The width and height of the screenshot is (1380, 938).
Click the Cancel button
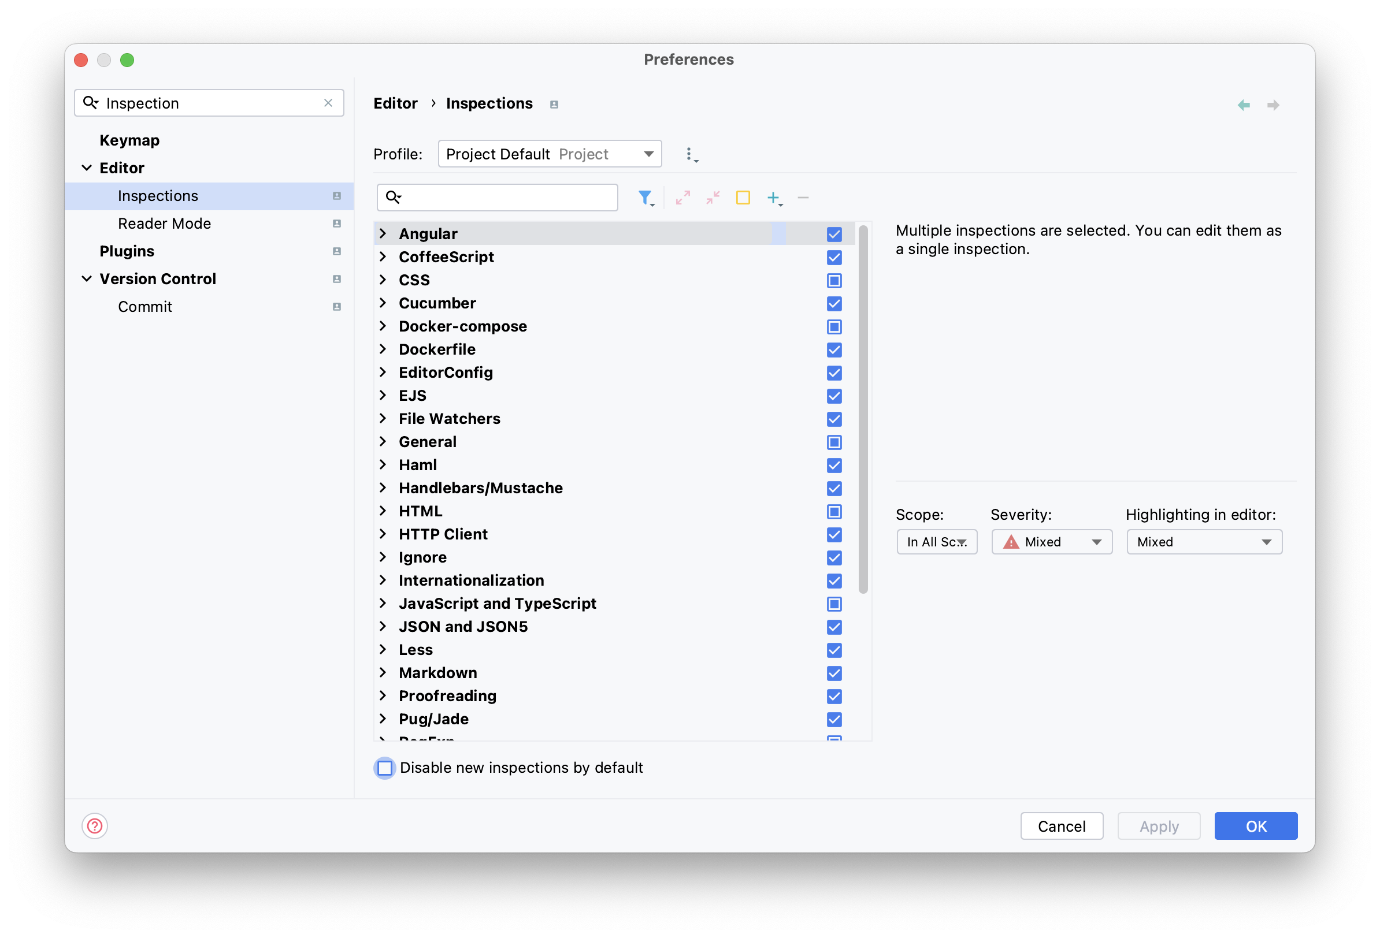tap(1061, 826)
